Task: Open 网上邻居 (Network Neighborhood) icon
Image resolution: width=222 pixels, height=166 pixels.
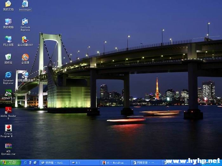Action: point(8,40)
